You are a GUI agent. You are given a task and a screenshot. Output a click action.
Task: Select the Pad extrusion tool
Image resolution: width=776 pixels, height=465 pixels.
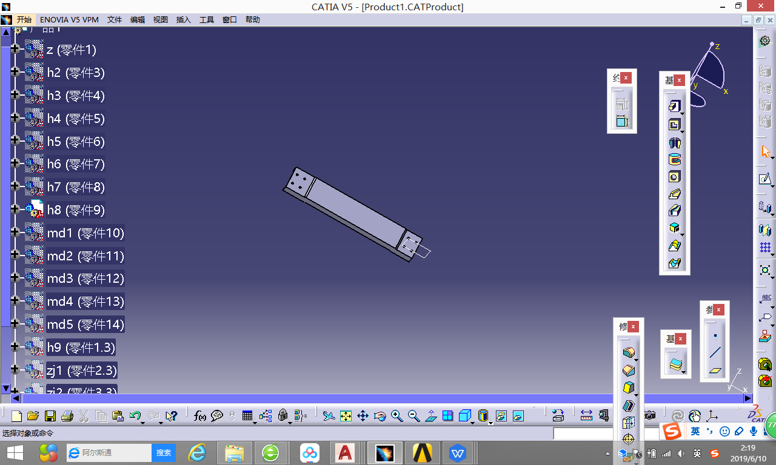(674, 107)
